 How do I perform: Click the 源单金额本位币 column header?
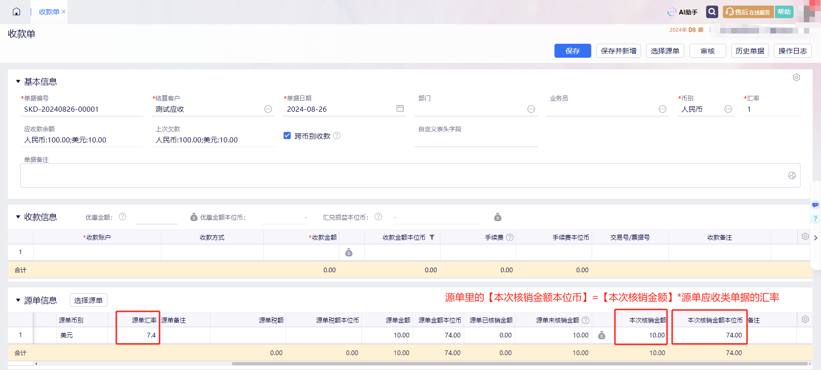pos(440,320)
